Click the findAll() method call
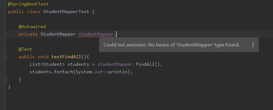 pyautogui.click(x=148, y=64)
